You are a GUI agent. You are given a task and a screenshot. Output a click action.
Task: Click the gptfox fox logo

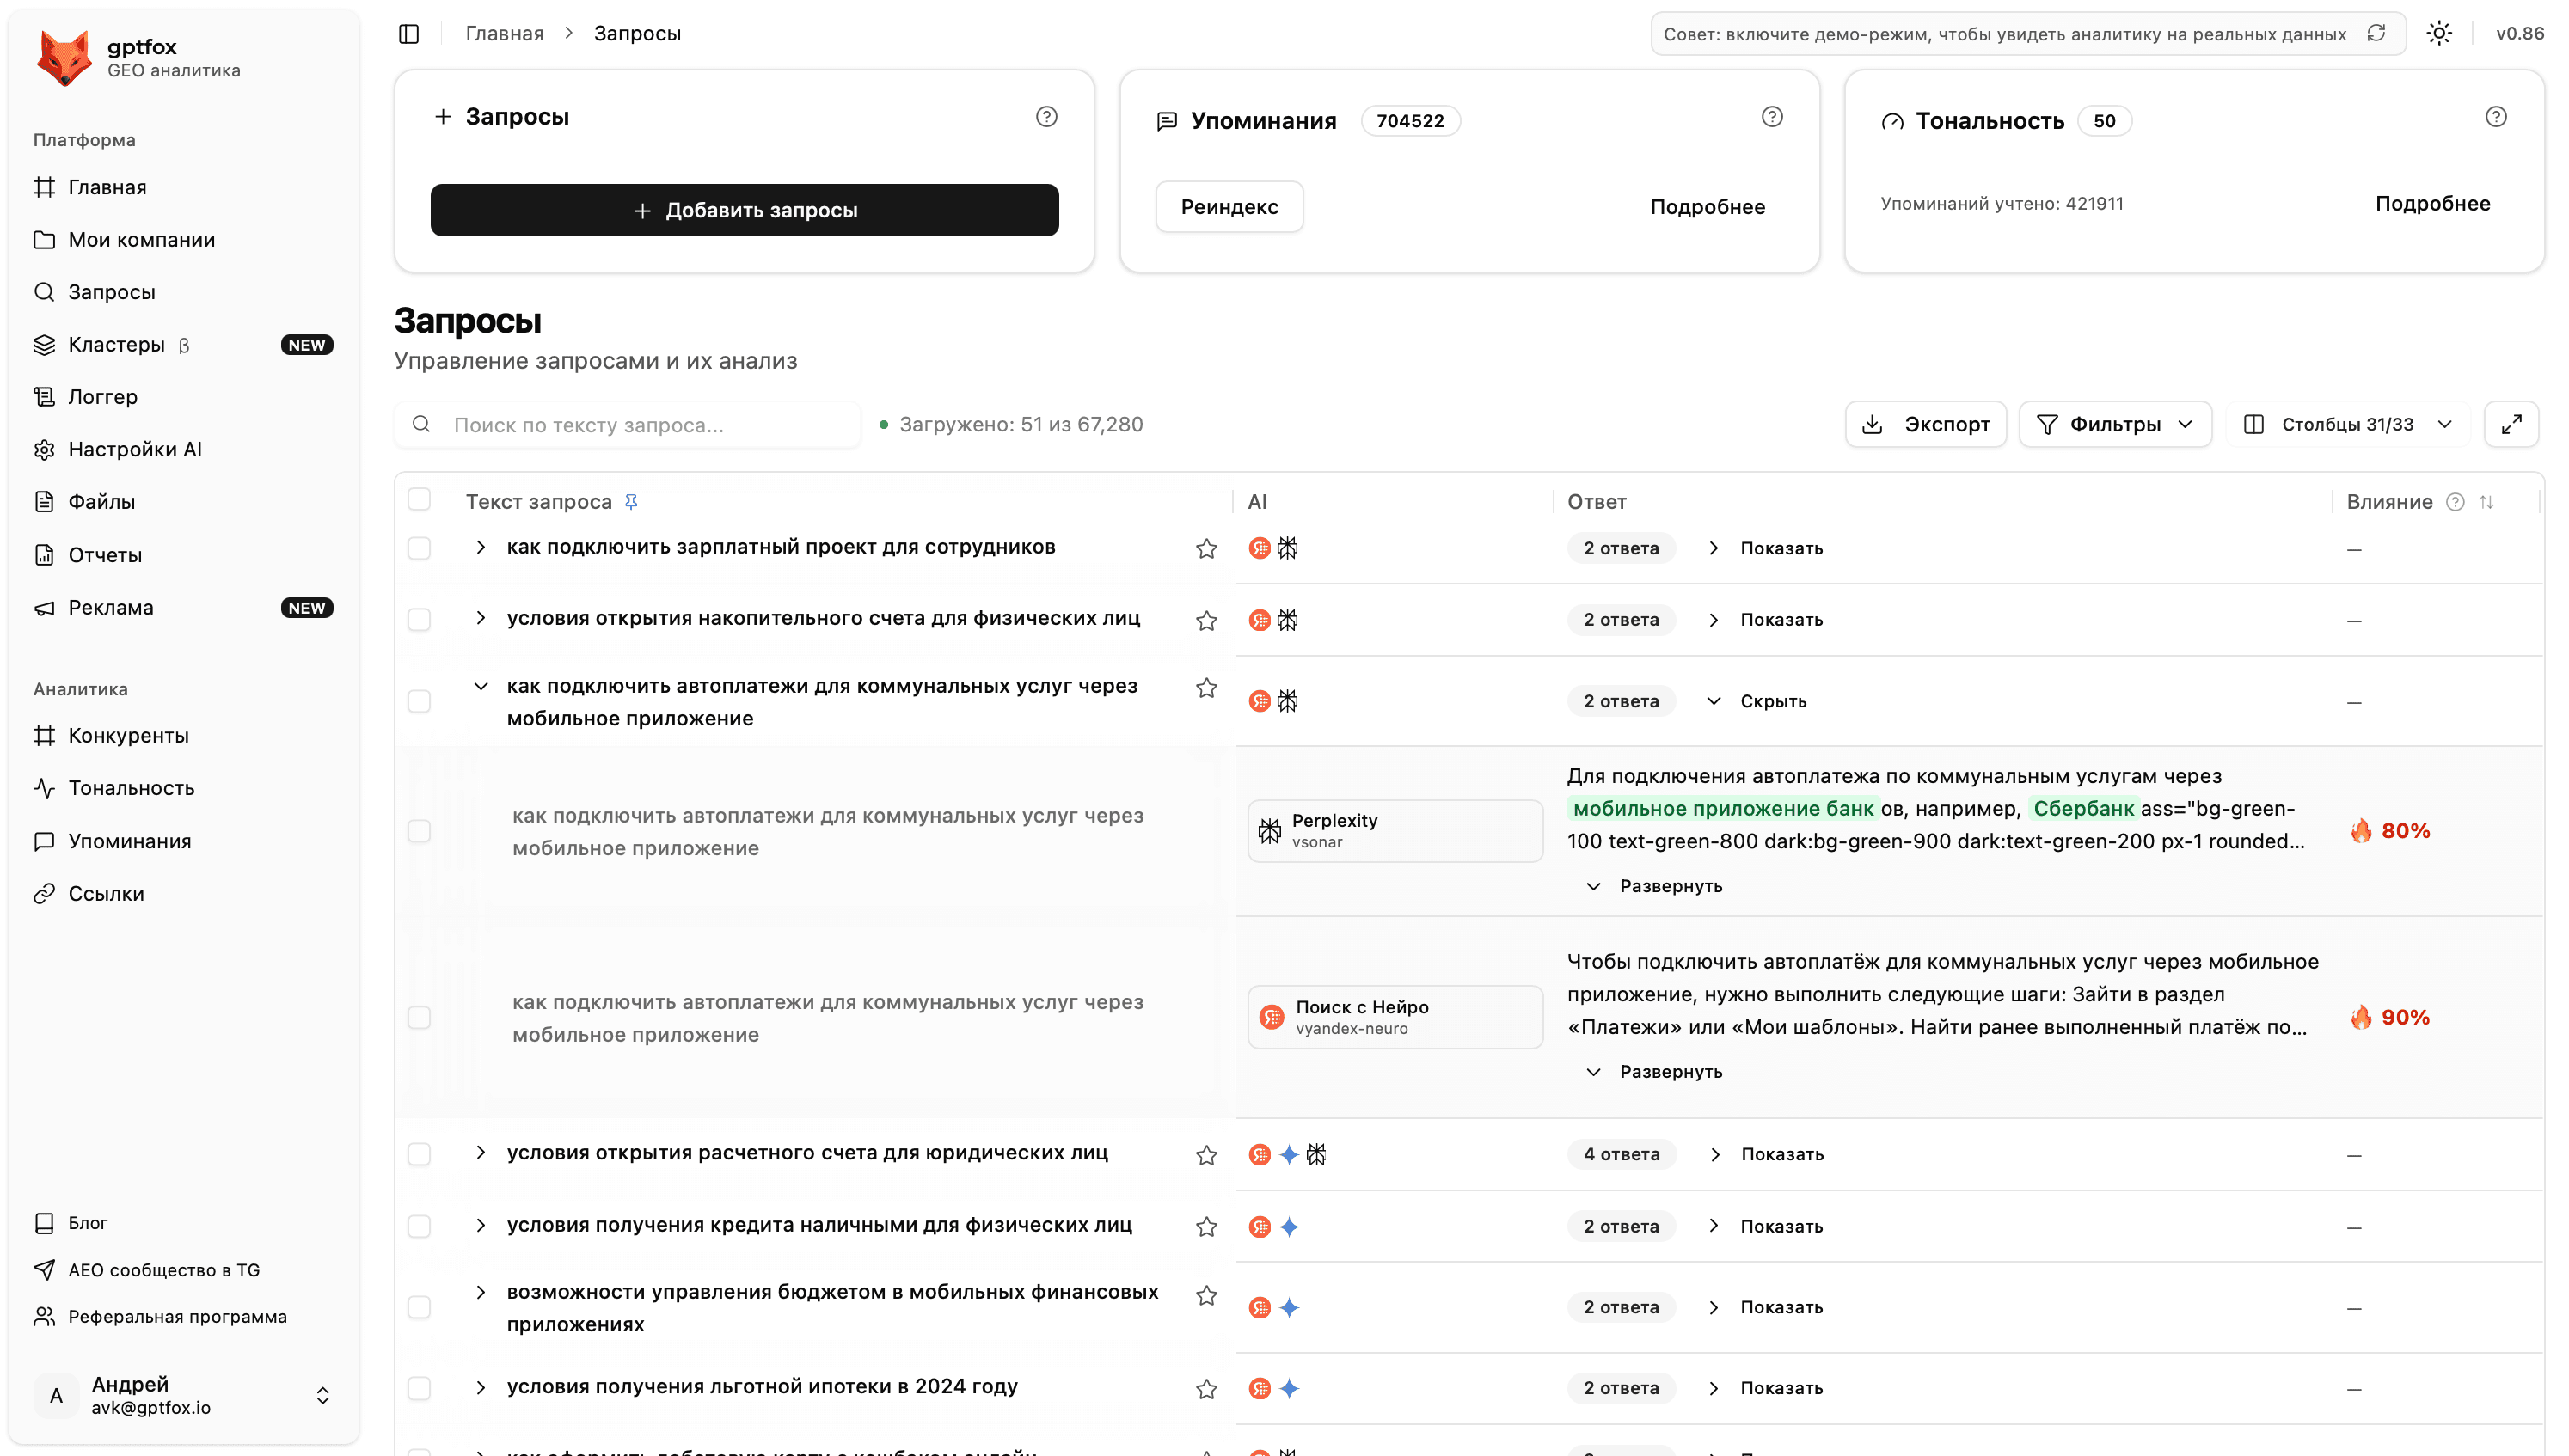click(x=64, y=55)
